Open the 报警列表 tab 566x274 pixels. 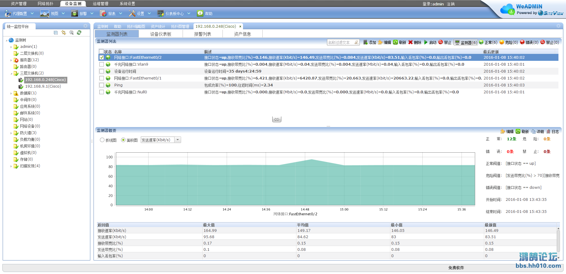coord(203,34)
